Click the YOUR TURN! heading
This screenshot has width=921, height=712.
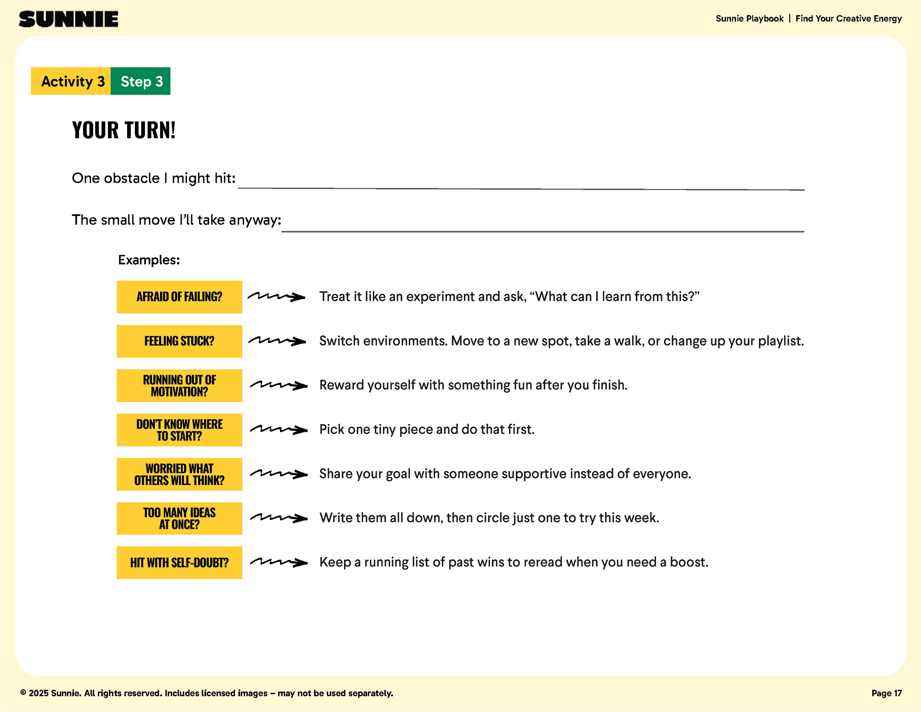coord(124,130)
